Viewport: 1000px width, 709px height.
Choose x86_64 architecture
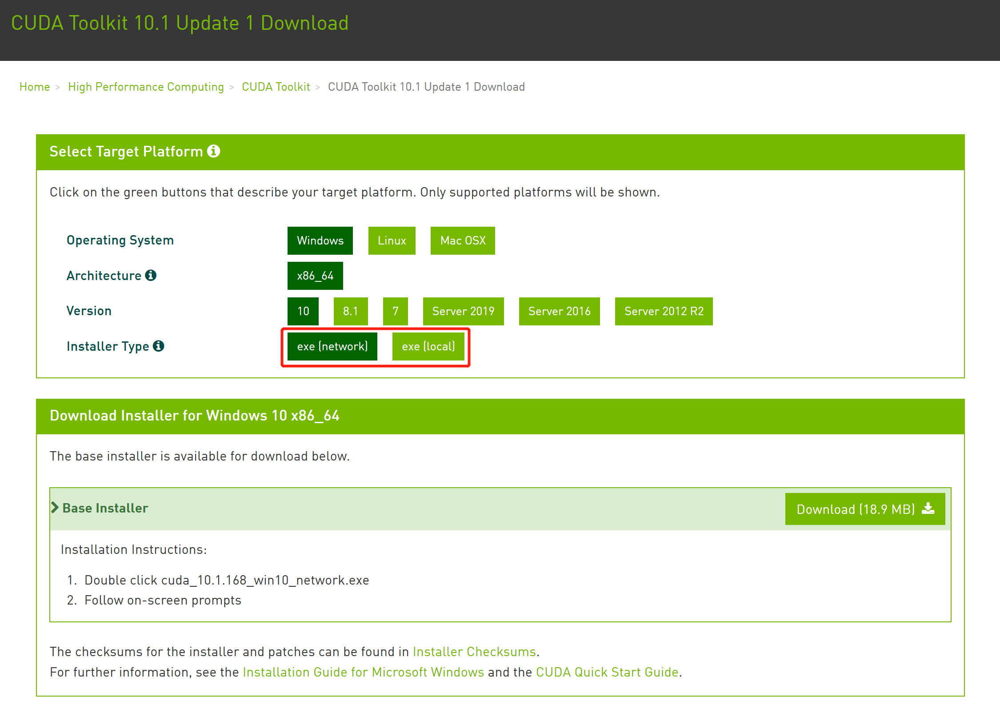point(315,276)
